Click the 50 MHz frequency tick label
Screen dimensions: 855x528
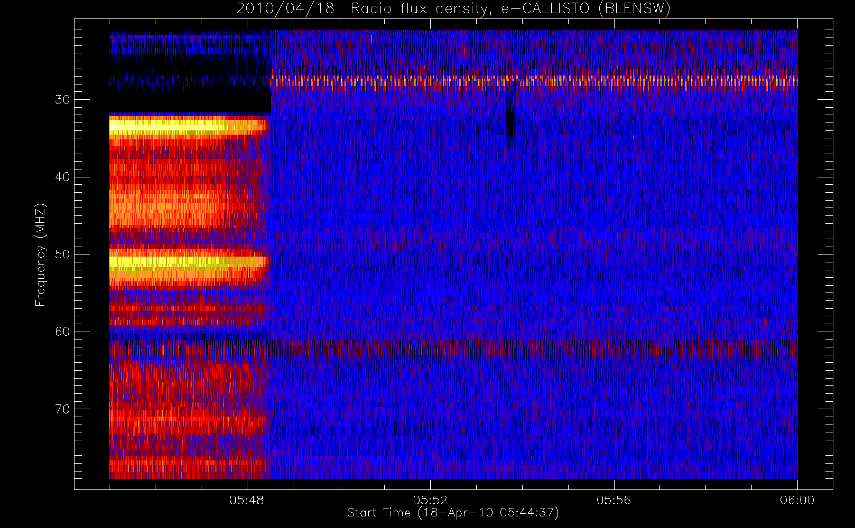[x=62, y=254]
